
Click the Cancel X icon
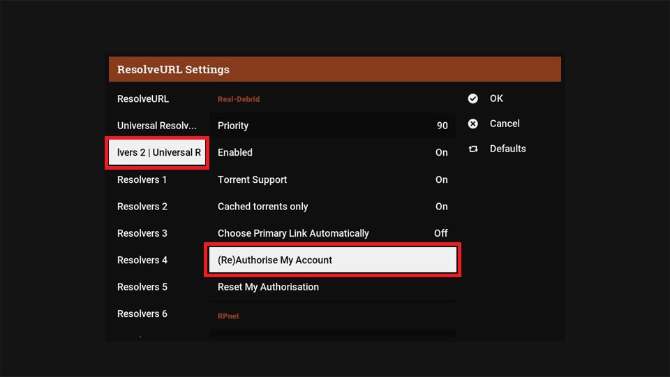pos(472,124)
